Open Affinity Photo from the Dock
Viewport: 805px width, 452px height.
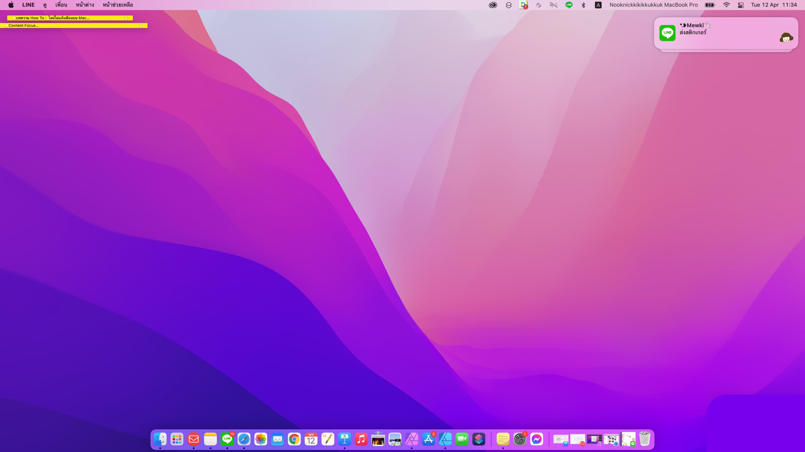click(x=412, y=439)
